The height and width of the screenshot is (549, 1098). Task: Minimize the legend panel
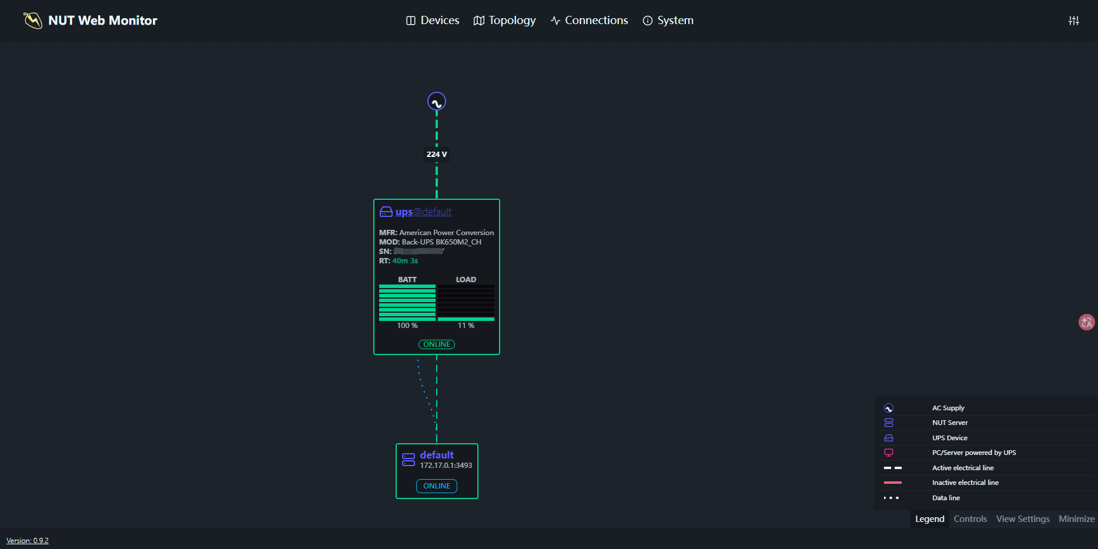(1077, 519)
